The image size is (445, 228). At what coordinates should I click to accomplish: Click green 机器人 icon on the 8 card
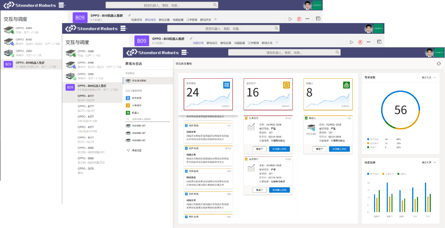pyautogui.click(x=346, y=85)
